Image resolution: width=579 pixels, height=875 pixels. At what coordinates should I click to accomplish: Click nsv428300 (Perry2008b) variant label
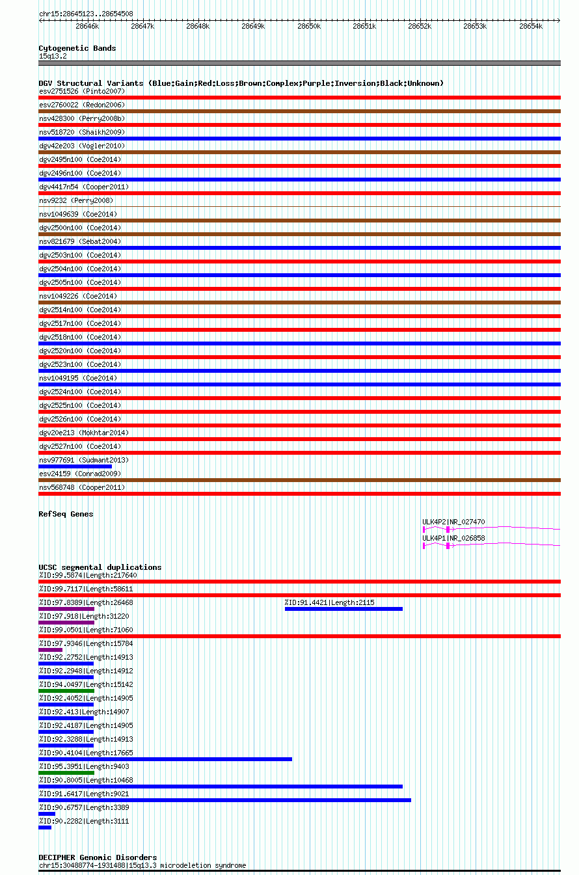tap(82, 118)
